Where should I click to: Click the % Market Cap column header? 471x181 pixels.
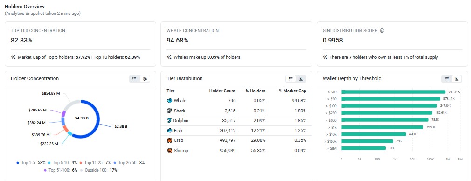[x=292, y=91]
